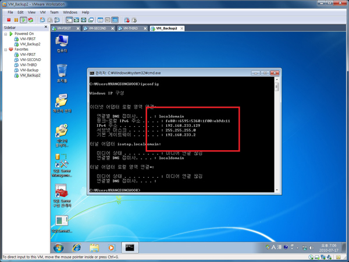Click the Unity mode toolbar icon

click(91, 20)
